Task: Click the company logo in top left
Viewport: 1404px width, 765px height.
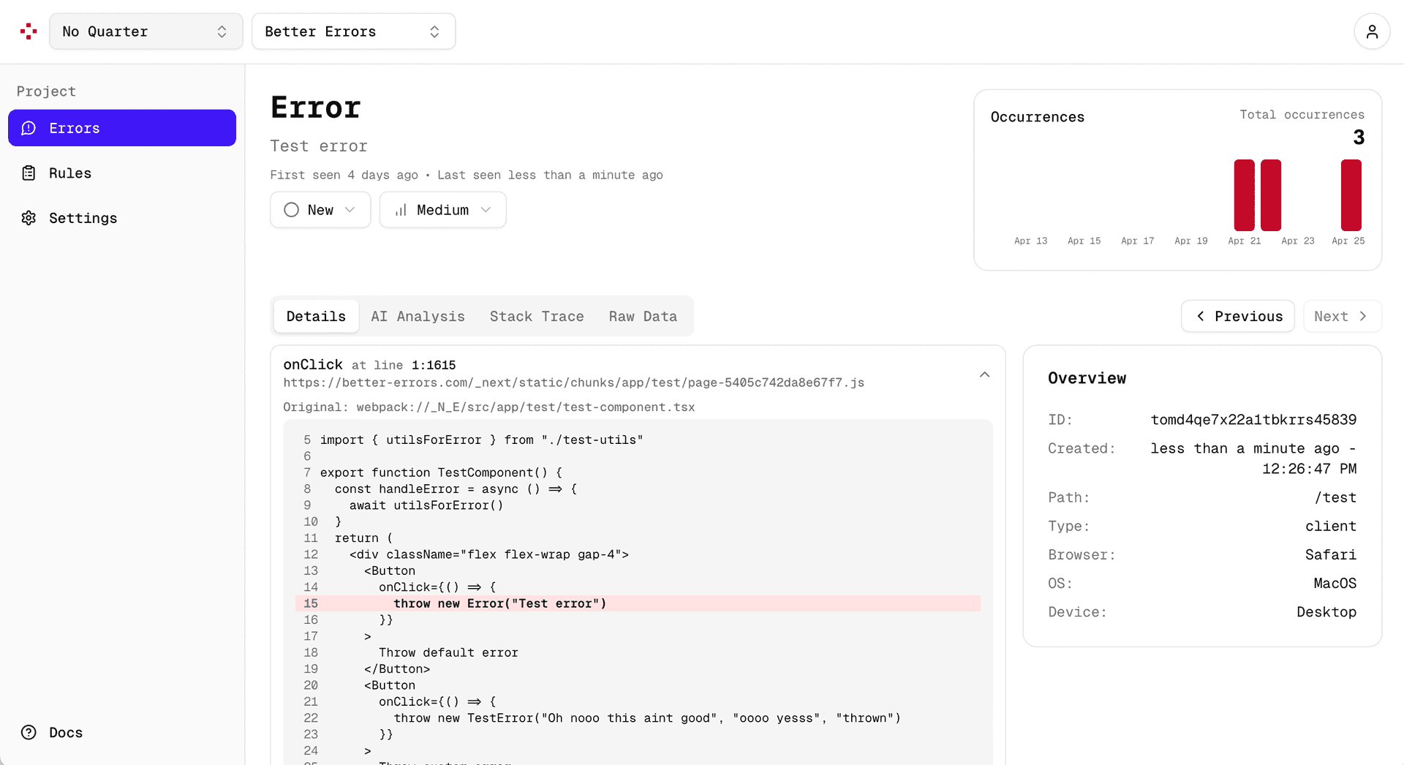Action: (28, 31)
